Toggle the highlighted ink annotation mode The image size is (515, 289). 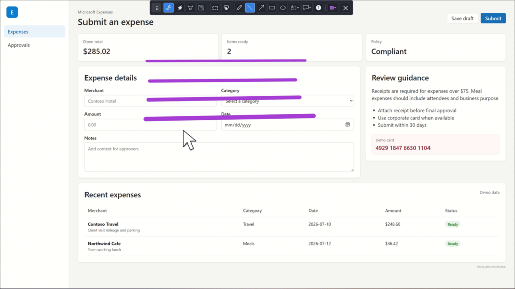pos(168,8)
